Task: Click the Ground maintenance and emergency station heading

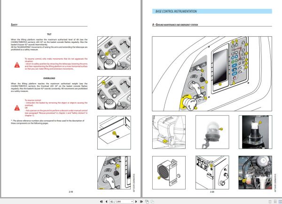Action: (175, 24)
